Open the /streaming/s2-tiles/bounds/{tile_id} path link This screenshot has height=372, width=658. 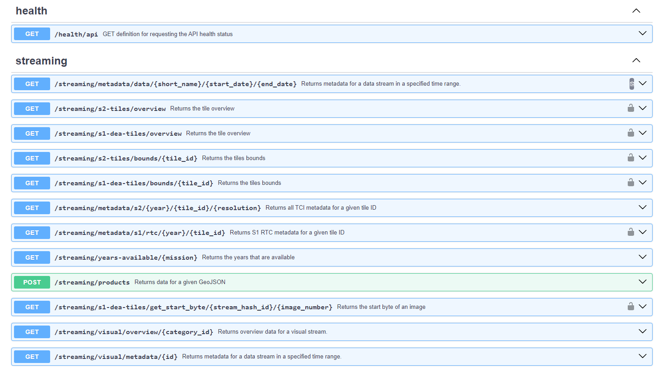126,158
